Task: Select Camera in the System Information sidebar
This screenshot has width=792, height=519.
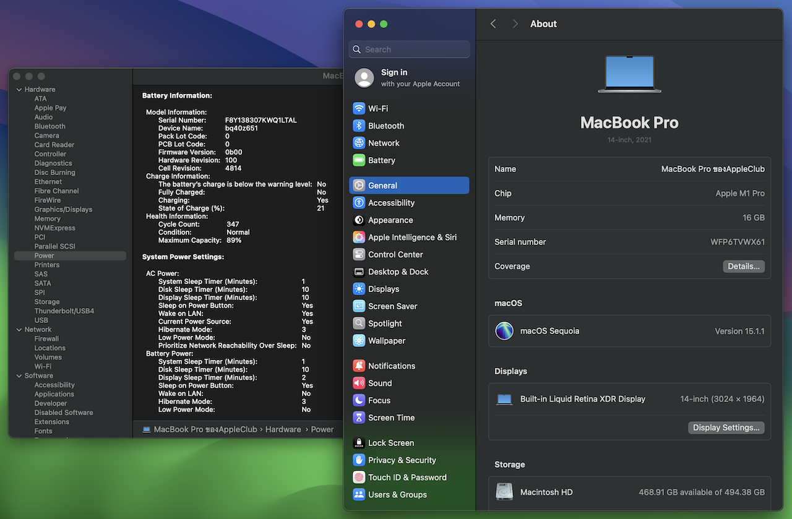Action: pyautogui.click(x=47, y=136)
